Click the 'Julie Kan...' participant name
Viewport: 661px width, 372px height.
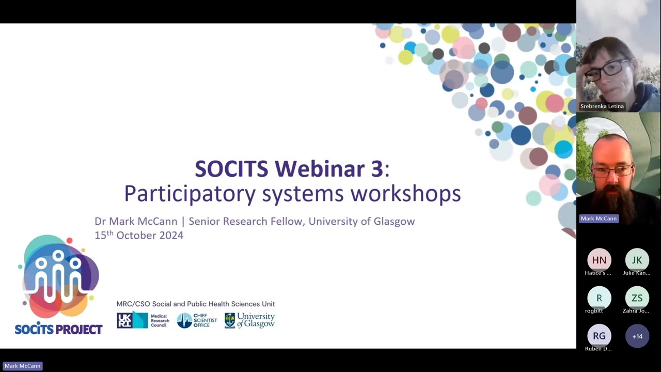click(637, 273)
